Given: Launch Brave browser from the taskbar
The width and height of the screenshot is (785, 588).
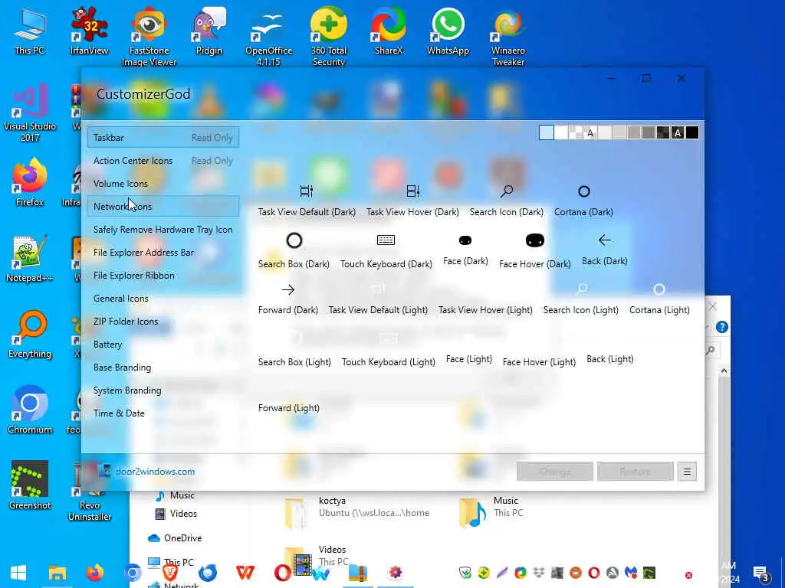Looking at the screenshot, I should (170, 573).
